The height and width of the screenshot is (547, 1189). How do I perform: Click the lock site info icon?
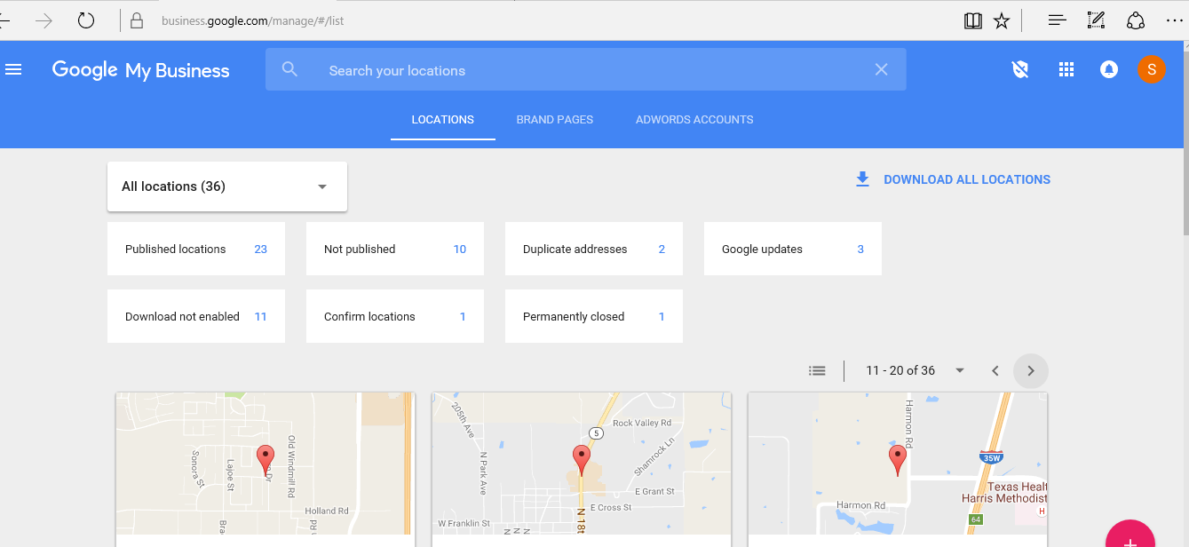(136, 20)
